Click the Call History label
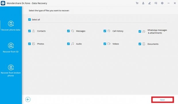Image resolution: width=178 pixels, height=104 pixels. tap(118, 31)
